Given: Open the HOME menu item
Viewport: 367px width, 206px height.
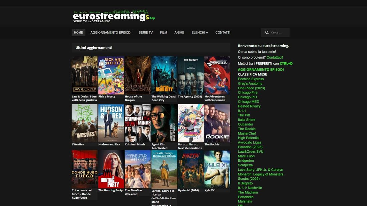Looking at the screenshot, I should tap(78, 33).
